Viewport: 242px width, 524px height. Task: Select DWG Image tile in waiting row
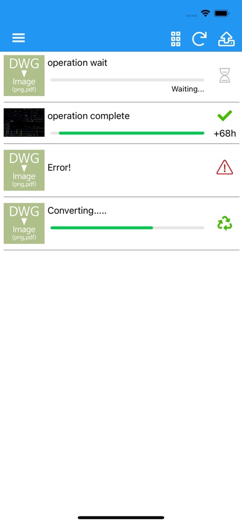point(24,76)
